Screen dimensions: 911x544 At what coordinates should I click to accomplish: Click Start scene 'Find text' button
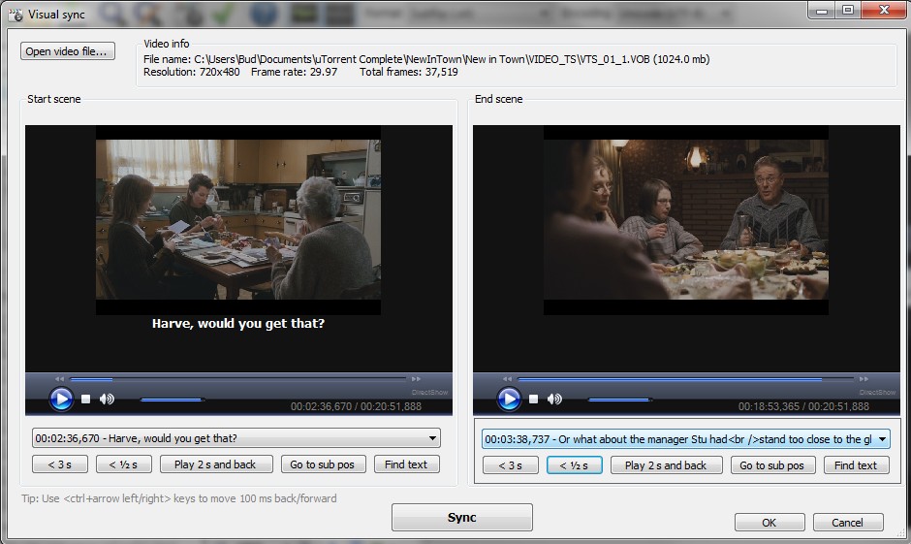pyautogui.click(x=406, y=464)
